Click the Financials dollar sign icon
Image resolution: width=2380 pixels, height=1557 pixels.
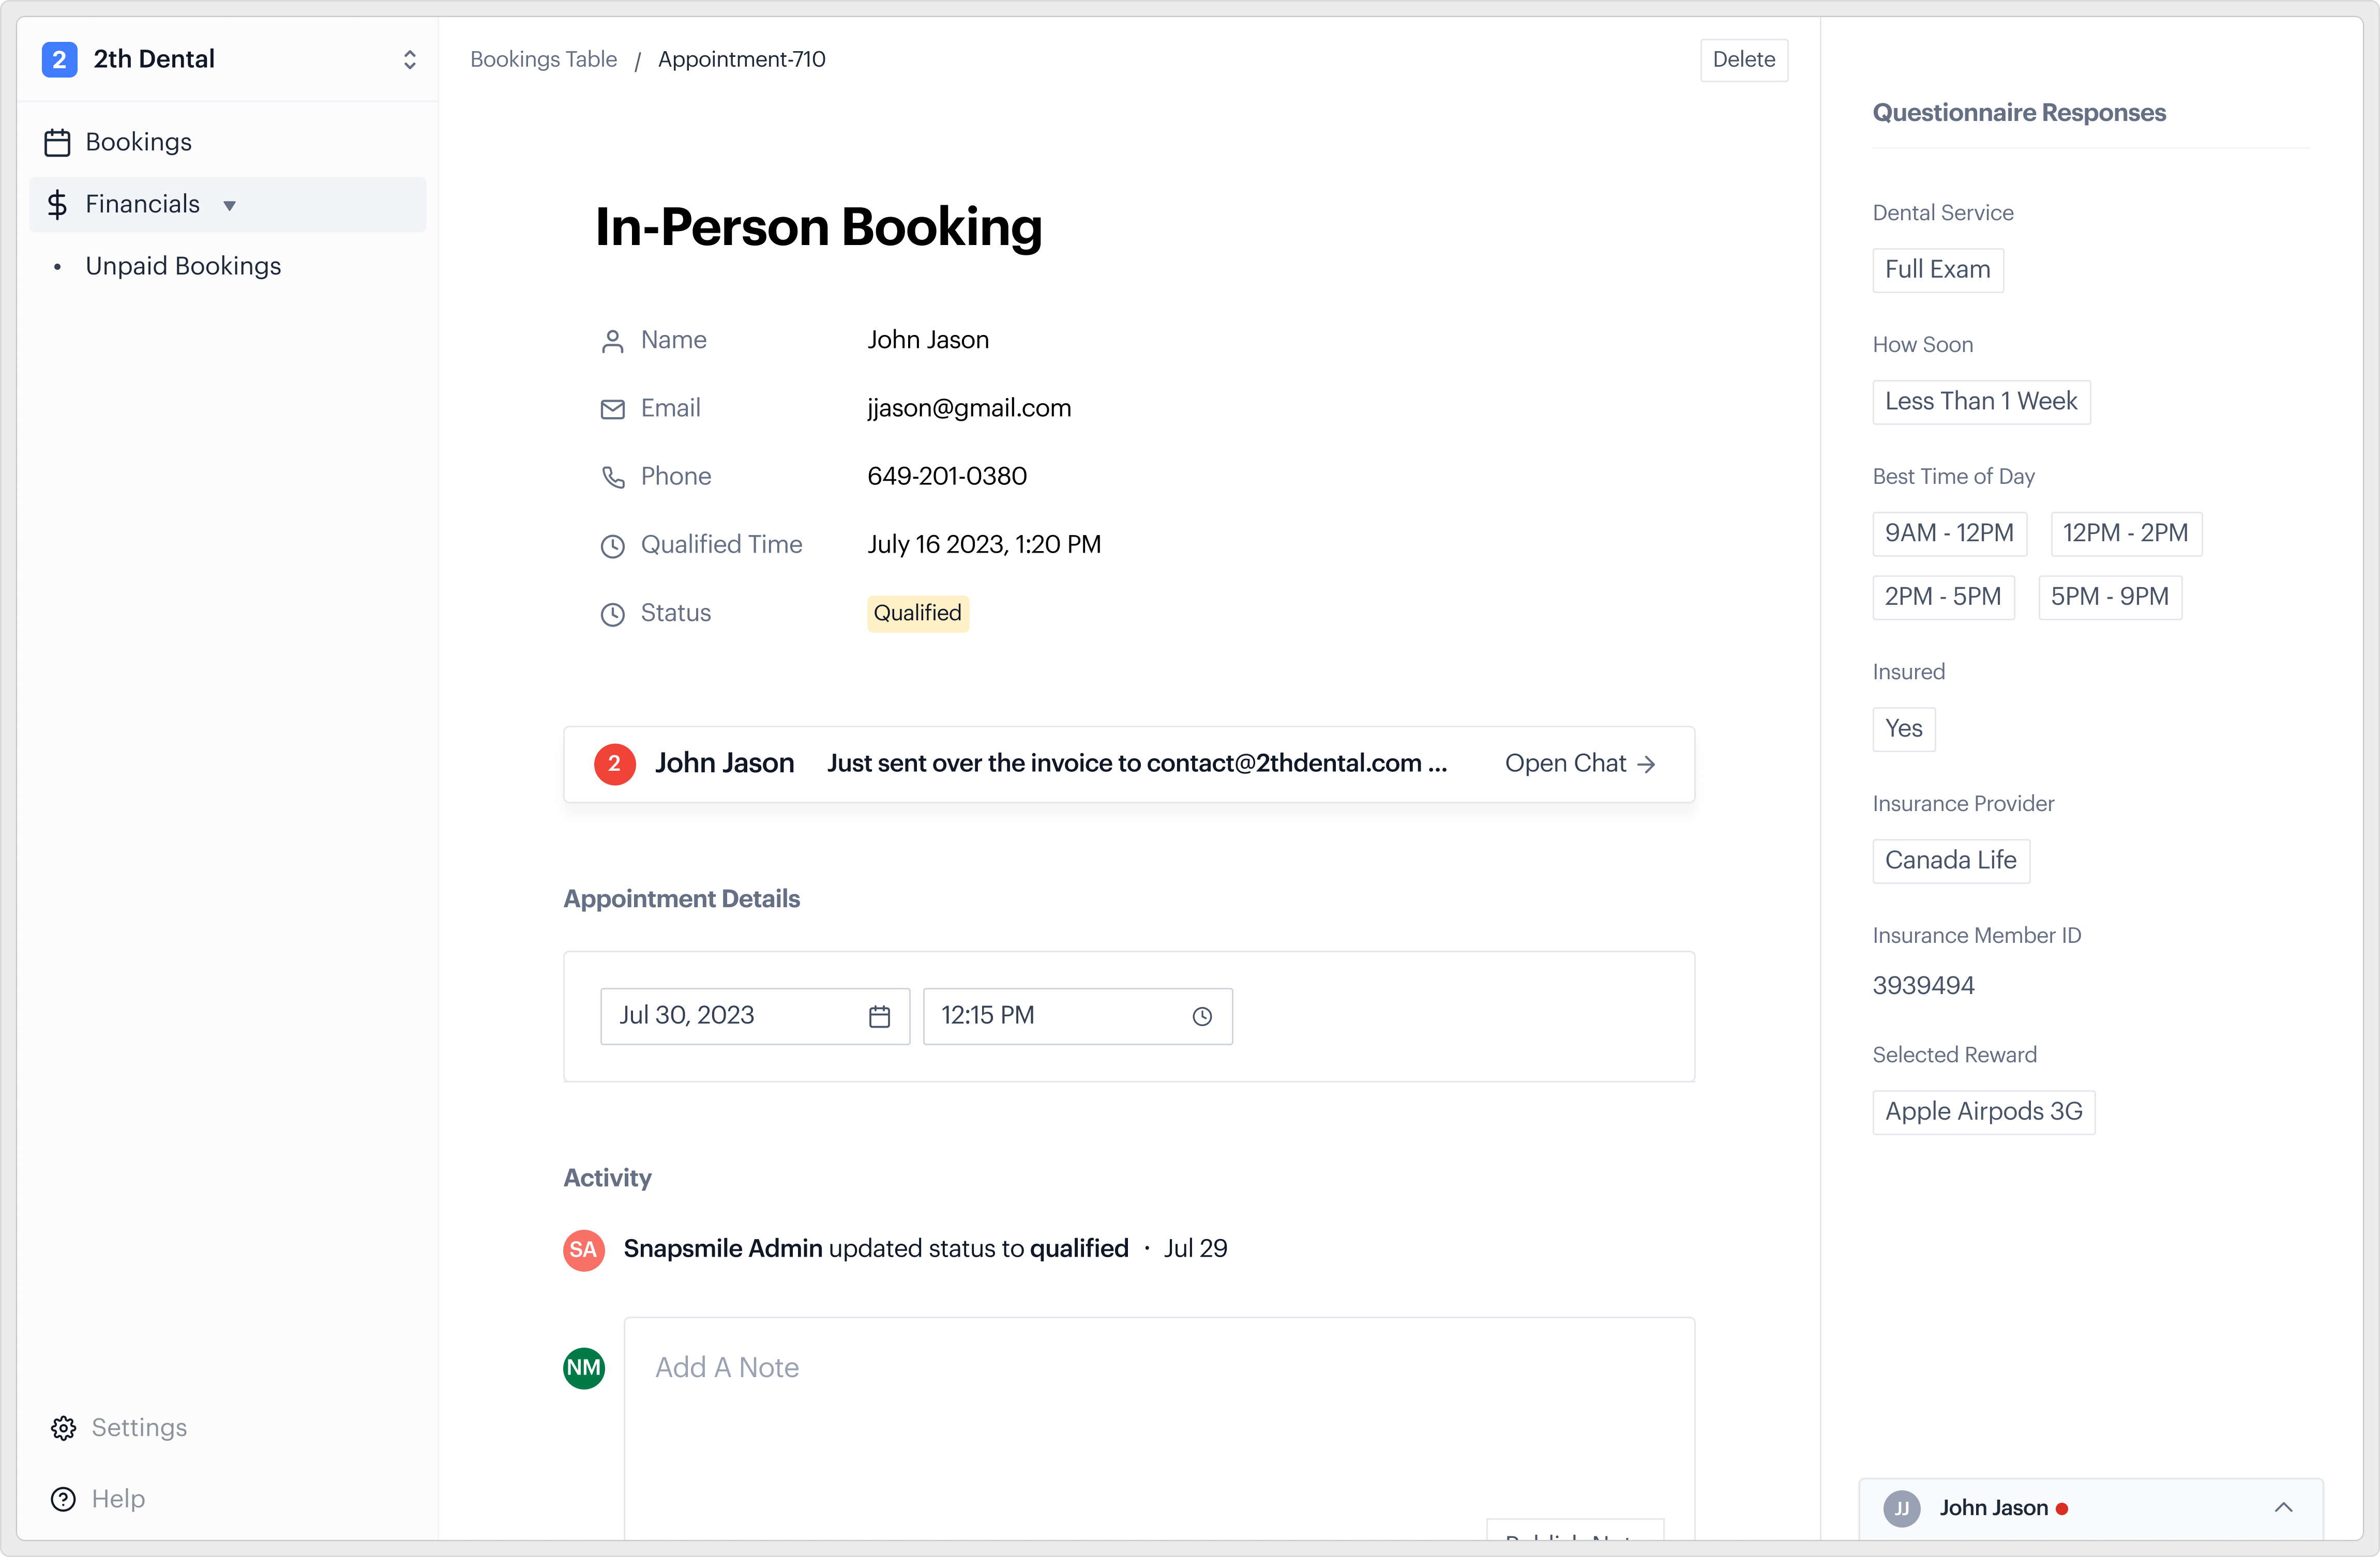57,205
